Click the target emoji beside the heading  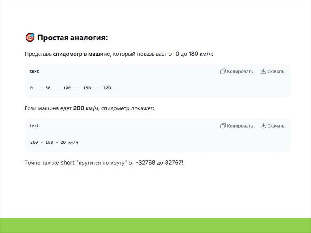(x=29, y=38)
